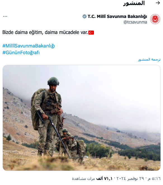Screen dimensions: 163x185
Task: Go back using the arrow icon
Action: 158,3
